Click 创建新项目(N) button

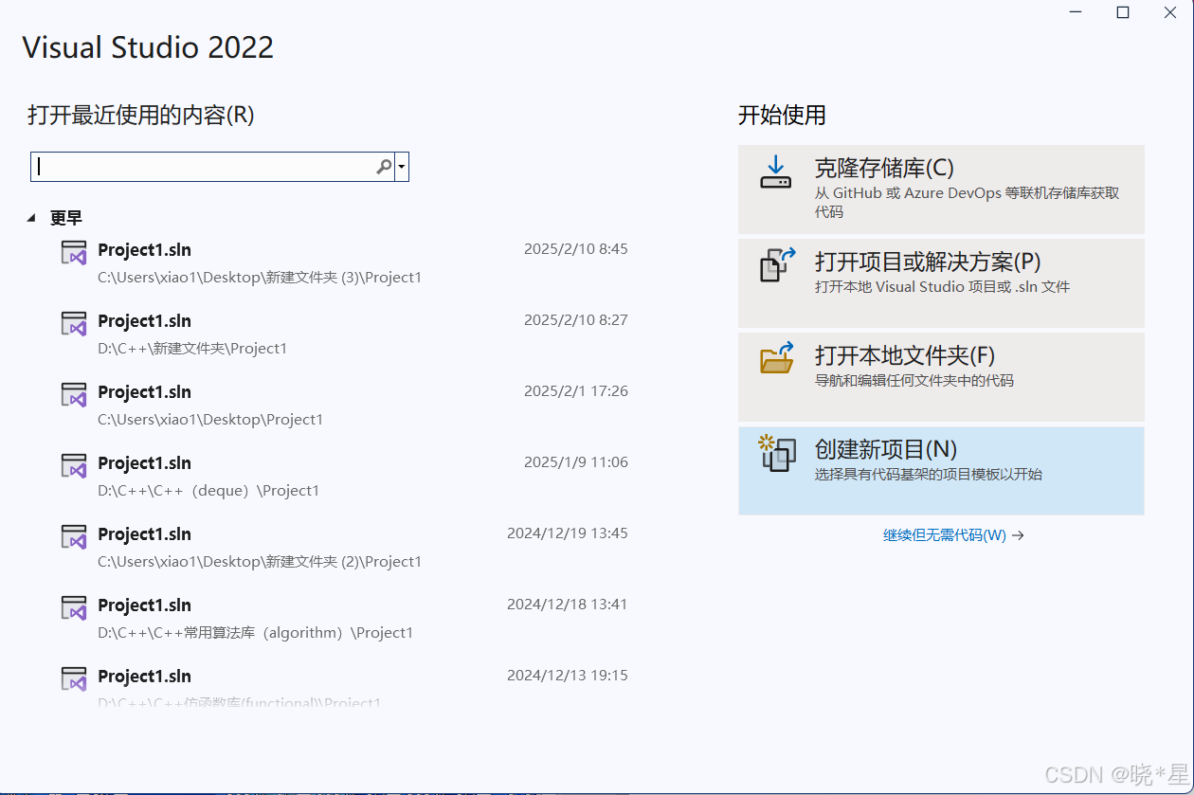(941, 471)
